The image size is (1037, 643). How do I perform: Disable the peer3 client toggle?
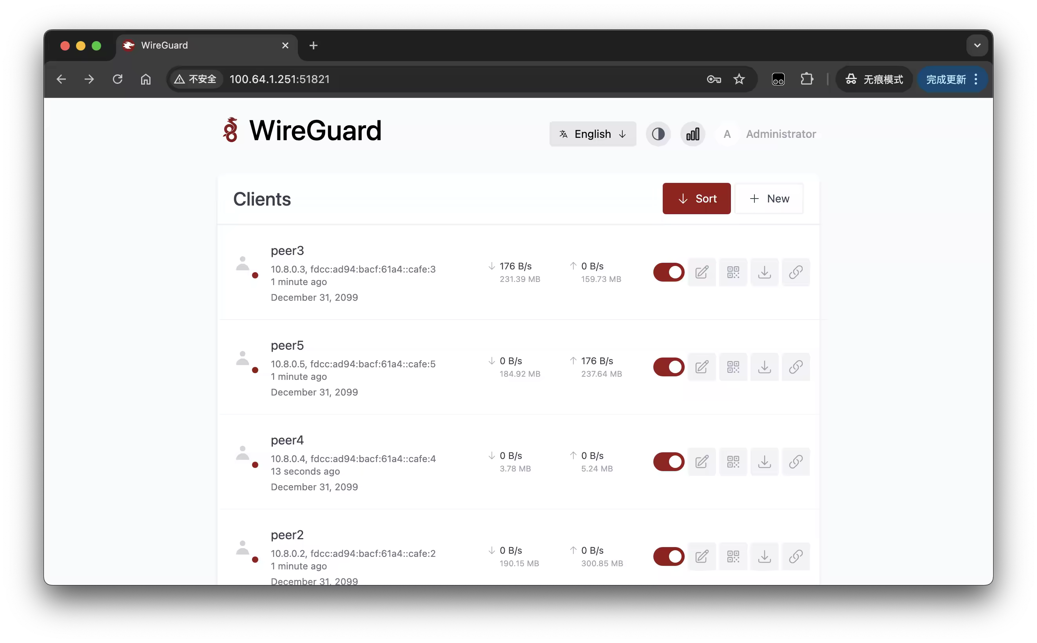click(x=669, y=272)
